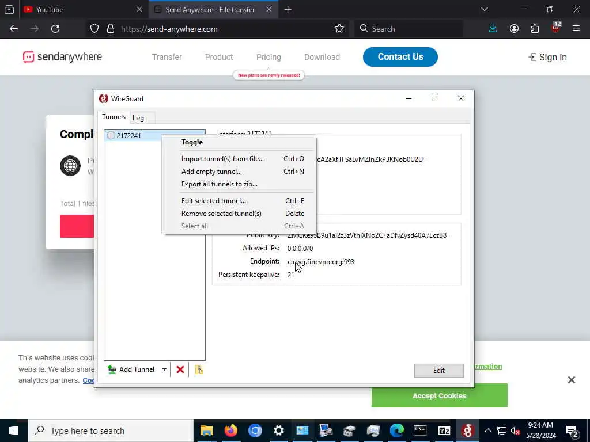Choose Import tunnel(s) from file
590x442 pixels.
[x=239, y=159]
